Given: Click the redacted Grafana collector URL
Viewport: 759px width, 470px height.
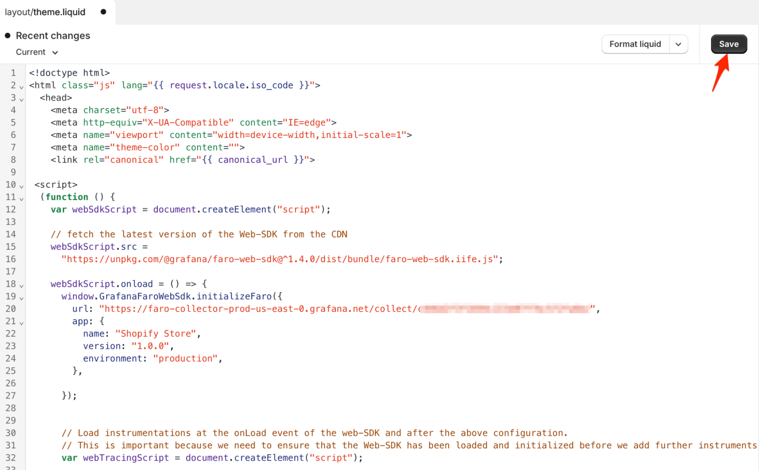Looking at the screenshot, I should 505,309.
